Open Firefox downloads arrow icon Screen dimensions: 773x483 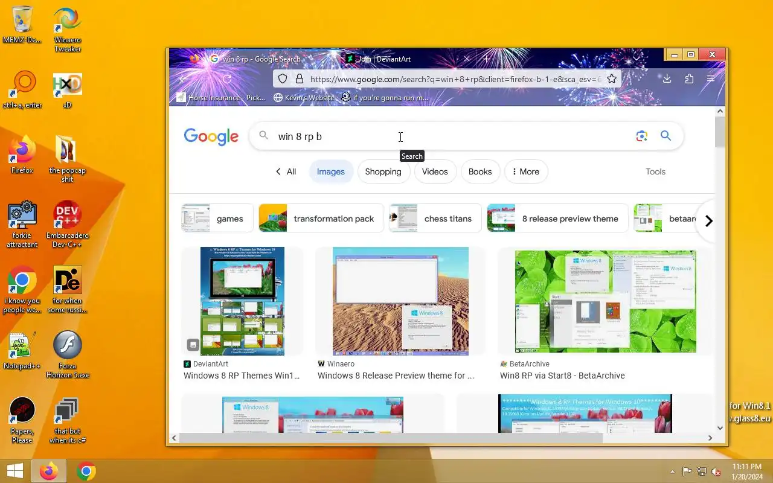point(667,79)
